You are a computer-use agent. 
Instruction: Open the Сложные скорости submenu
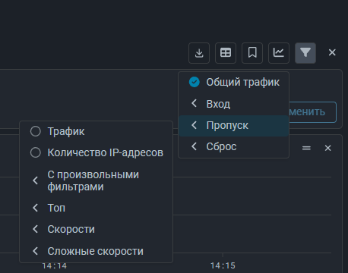[96, 251]
